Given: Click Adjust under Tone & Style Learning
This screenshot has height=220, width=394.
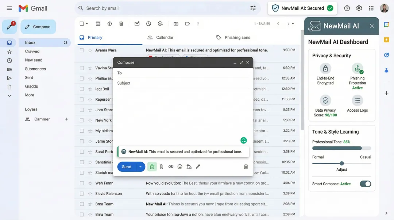Looking at the screenshot, I should click(341, 169).
